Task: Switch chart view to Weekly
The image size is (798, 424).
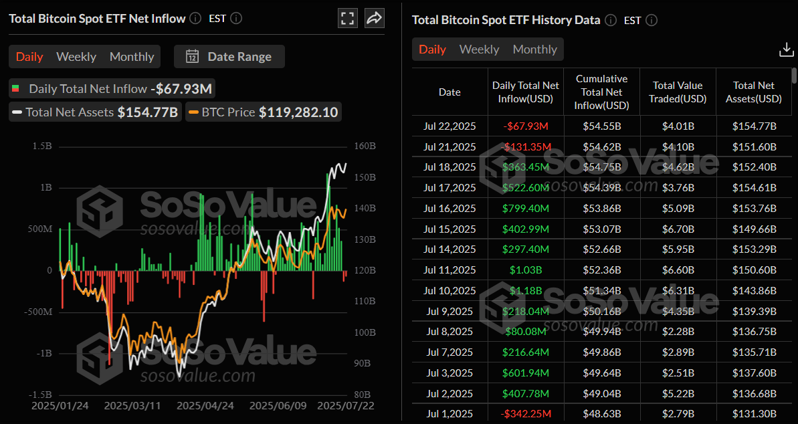Action: (x=76, y=56)
